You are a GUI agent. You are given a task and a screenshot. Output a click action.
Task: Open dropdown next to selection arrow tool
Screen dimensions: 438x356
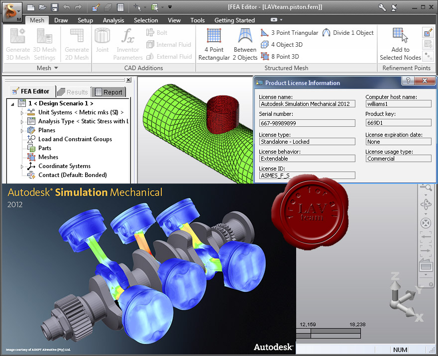pyautogui.click(x=145, y=7)
